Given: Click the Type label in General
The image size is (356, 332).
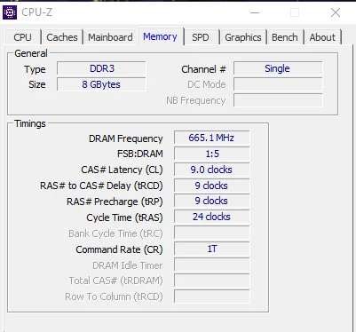Looking at the screenshot, I should click(35, 69).
